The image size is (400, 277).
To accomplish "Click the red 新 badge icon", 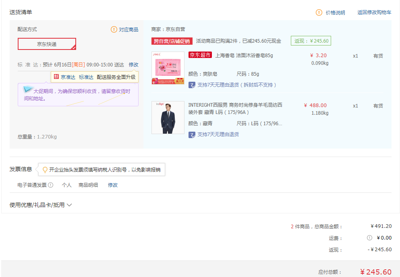I will (56, 76).
